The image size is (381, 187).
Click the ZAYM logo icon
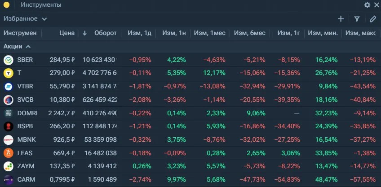pos(8,166)
